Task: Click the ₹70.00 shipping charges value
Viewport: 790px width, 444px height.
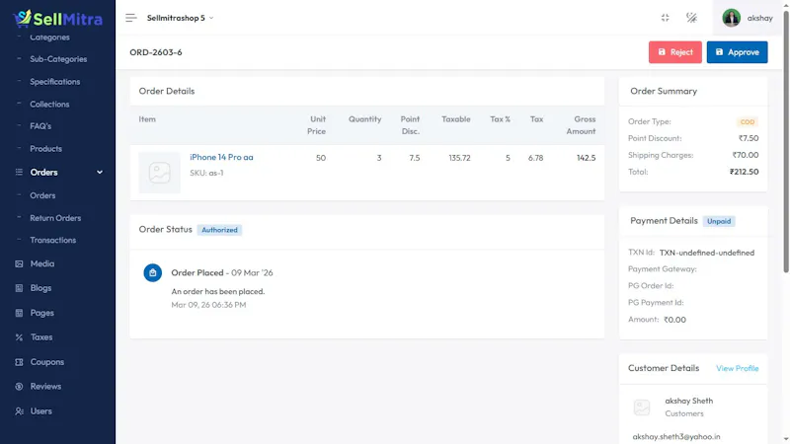Action: (x=746, y=155)
